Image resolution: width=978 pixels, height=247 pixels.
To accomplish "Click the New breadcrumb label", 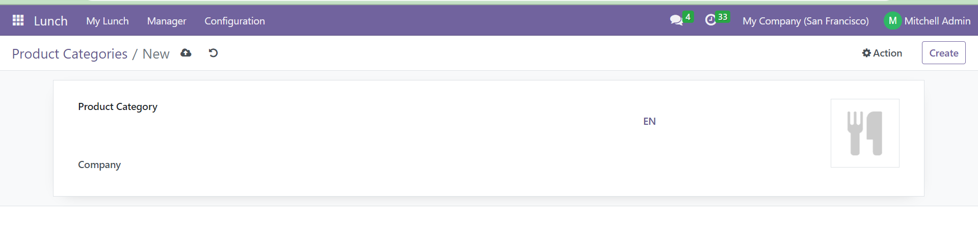I will (x=156, y=53).
